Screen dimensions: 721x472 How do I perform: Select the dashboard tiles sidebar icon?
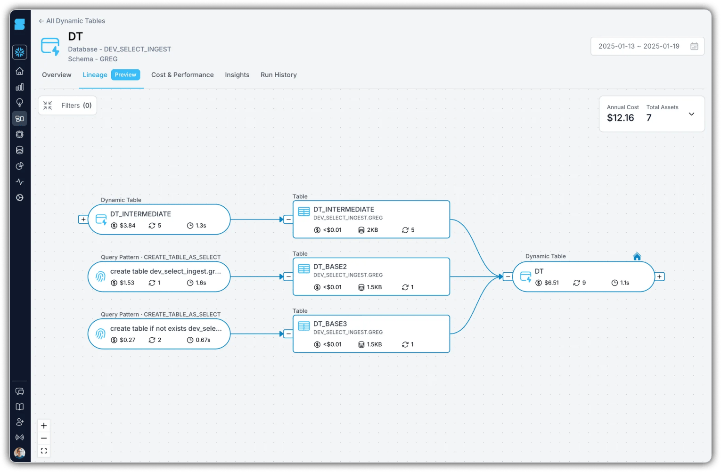[20, 119]
